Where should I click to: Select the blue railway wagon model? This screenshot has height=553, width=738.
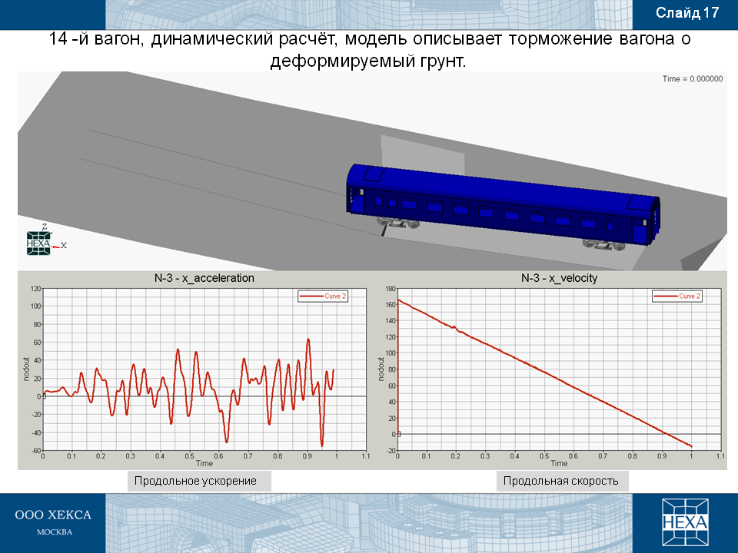click(503, 207)
